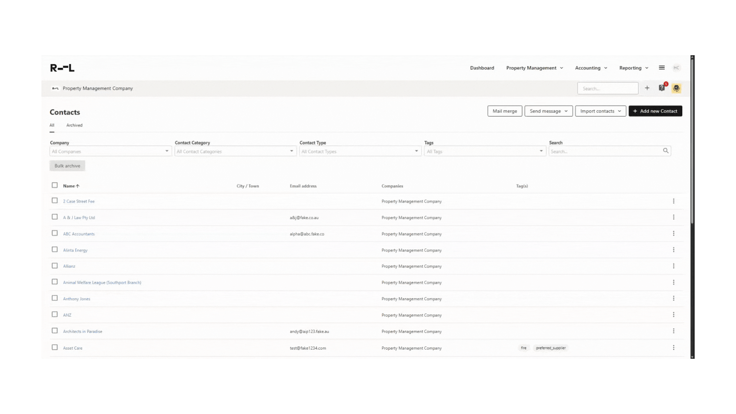Open the three-dot menu for Asset Care row
Image resolution: width=736 pixels, height=414 pixels.
tap(674, 348)
